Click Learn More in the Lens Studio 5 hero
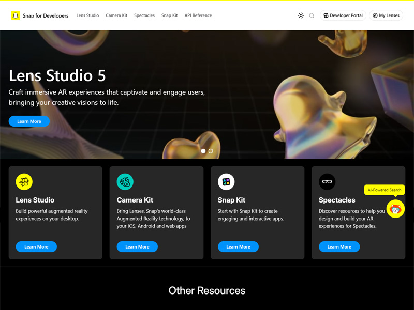This screenshot has width=414, height=310. [x=29, y=121]
